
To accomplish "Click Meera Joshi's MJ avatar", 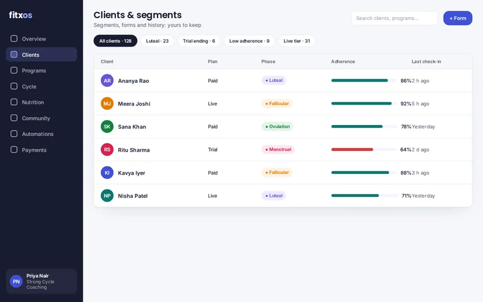I will click(x=107, y=103).
